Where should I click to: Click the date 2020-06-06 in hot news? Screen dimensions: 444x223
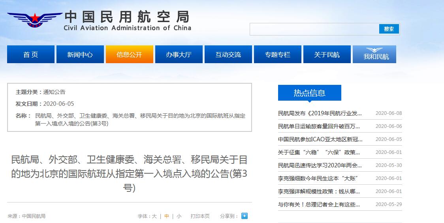coord(389,126)
